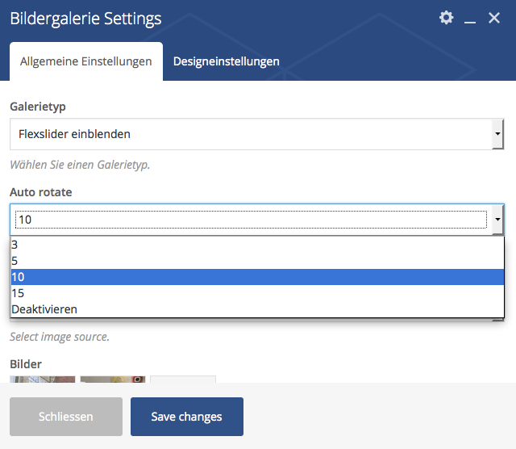Click the Bilder label
This screenshot has width=516, height=449.
26,364
